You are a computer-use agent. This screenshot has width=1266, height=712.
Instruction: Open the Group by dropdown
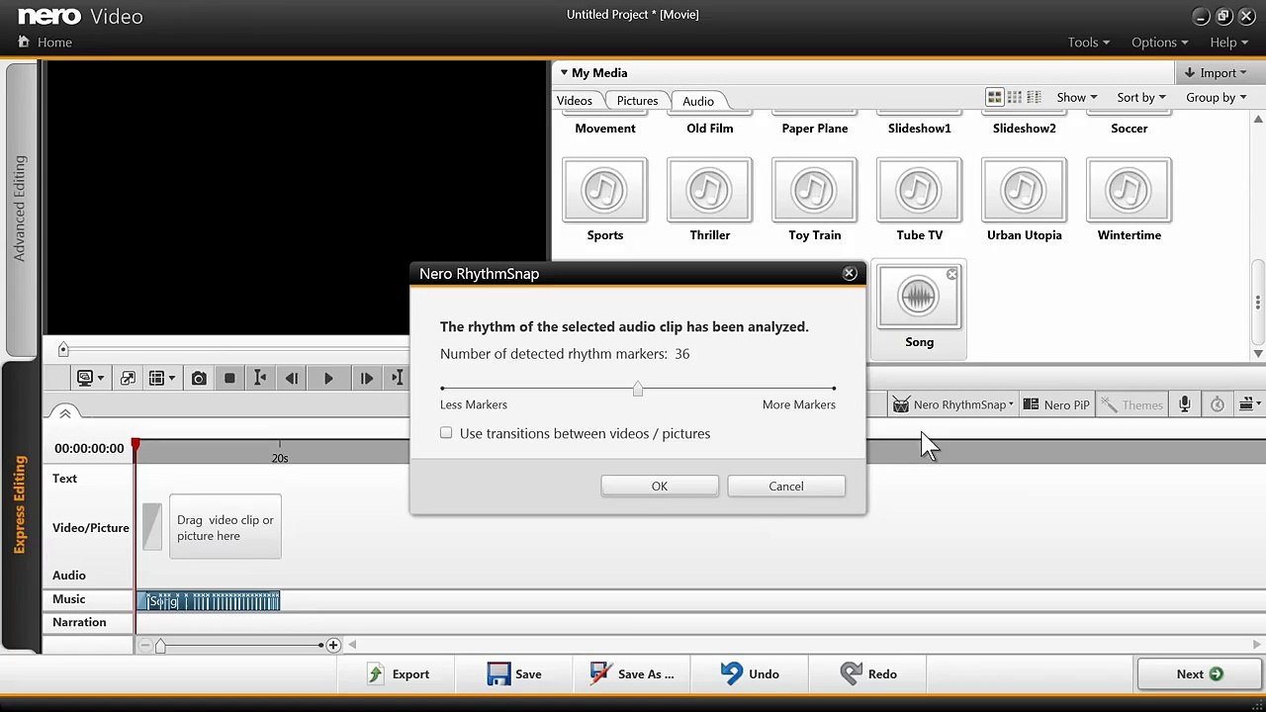pyautogui.click(x=1216, y=97)
